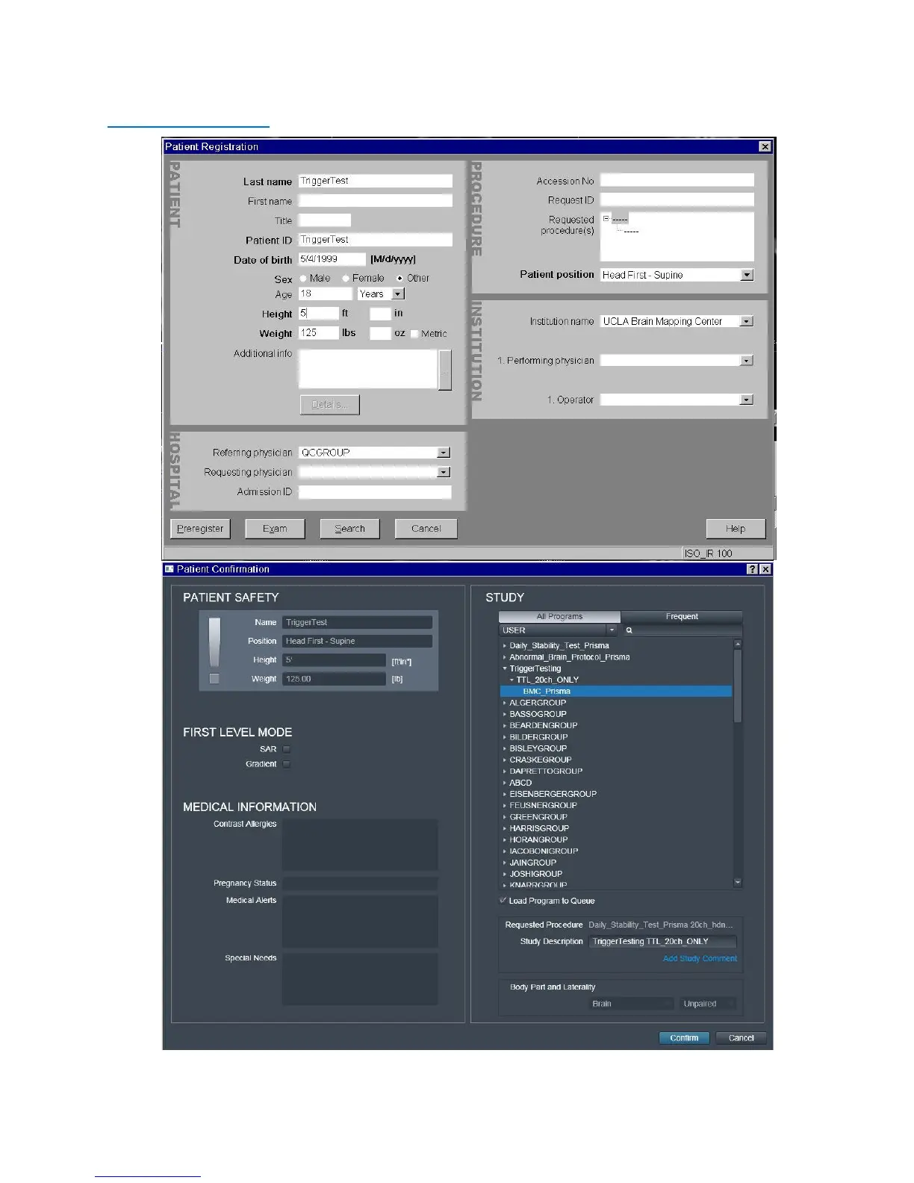Expand the JOSHIGROUP tree node
Screen dimensions: 914x1183
(x=505, y=874)
